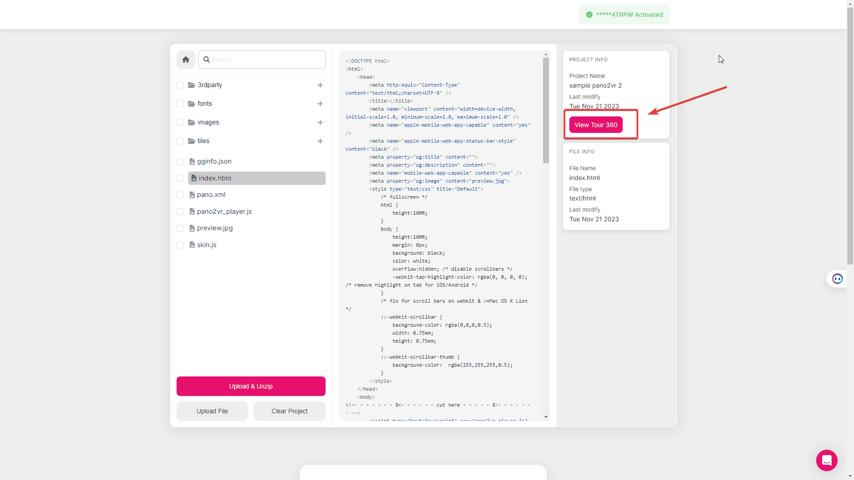Check the images folder checkbox
The width and height of the screenshot is (854, 480).
coord(180,122)
